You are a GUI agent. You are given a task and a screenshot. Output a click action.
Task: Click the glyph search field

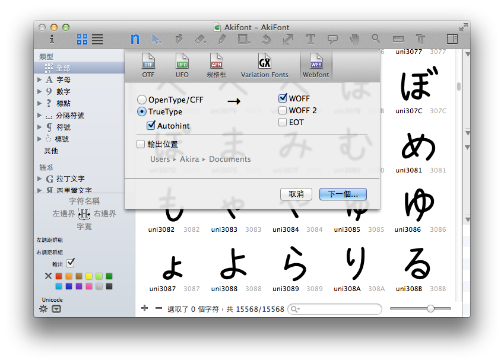pyautogui.click(x=335, y=309)
